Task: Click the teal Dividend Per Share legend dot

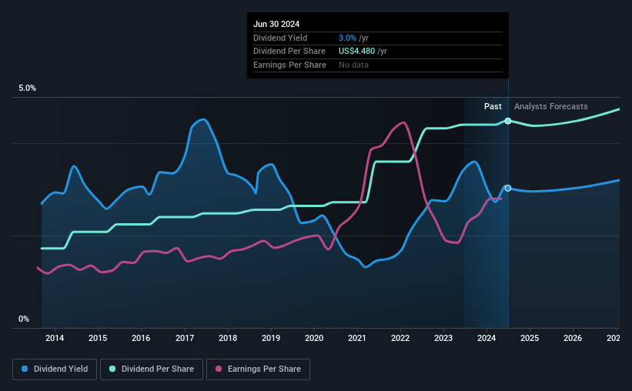Action: pos(112,369)
